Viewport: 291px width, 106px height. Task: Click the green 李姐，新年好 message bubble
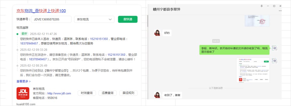point(234,50)
